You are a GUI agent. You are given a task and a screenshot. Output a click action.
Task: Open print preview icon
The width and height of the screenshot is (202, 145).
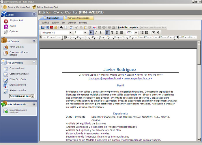pos(66,27)
